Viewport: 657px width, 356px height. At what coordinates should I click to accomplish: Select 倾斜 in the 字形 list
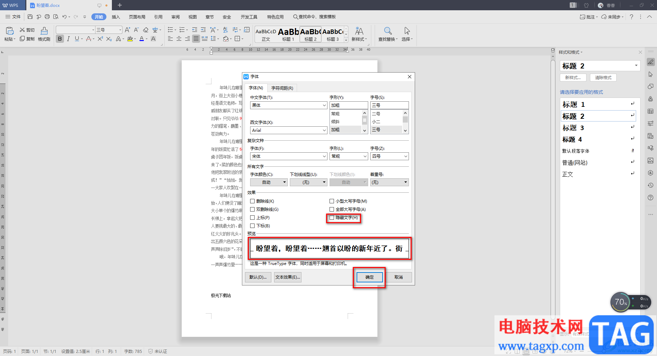point(345,122)
